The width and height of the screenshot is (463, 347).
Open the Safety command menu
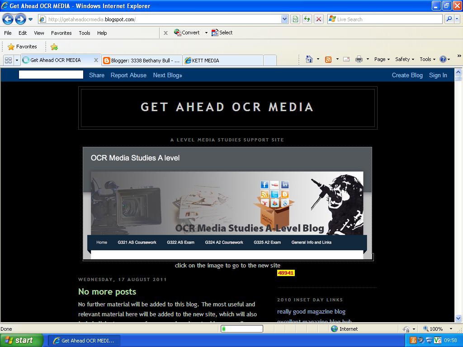(x=405, y=59)
